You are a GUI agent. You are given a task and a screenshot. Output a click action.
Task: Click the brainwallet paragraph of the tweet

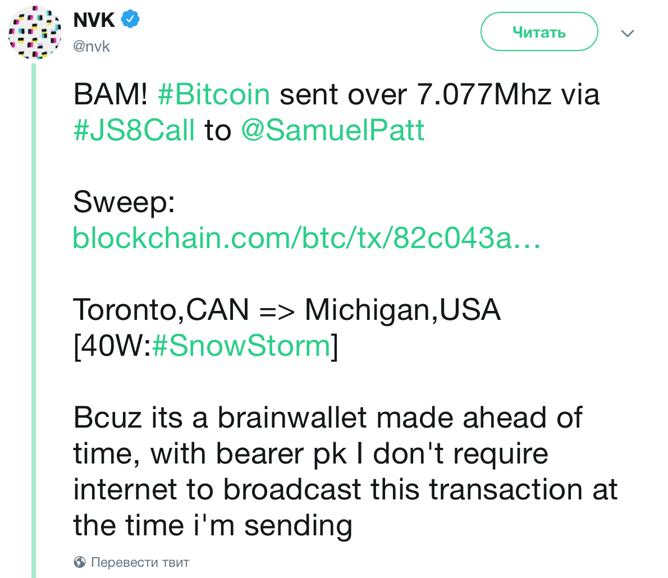(345, 471)
